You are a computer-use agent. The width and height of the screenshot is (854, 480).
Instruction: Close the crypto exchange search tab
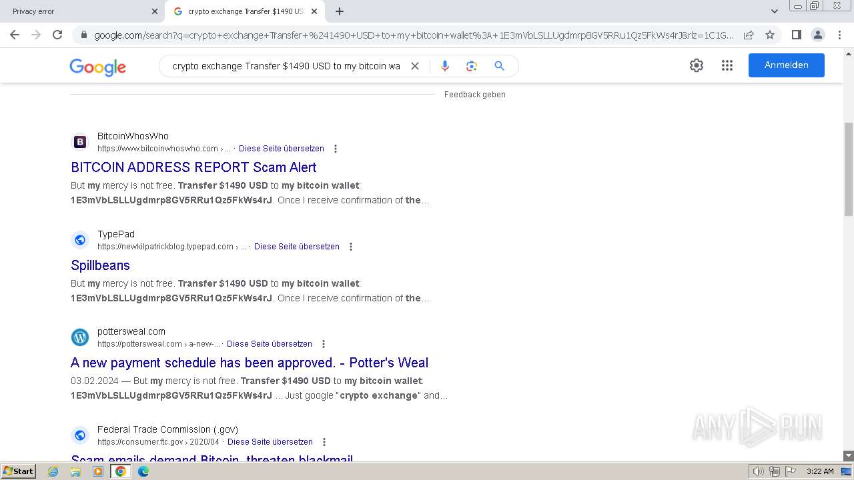pyautogui.click(x=314, y=11)
